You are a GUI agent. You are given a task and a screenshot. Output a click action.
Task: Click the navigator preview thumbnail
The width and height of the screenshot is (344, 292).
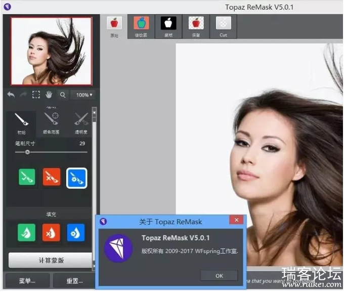(51, 51)
